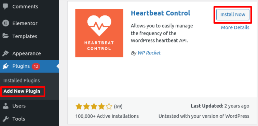This screenshot has height=126, width=258.
Task: Go to Installed Plugins submenu
Action: coord(22,80)
